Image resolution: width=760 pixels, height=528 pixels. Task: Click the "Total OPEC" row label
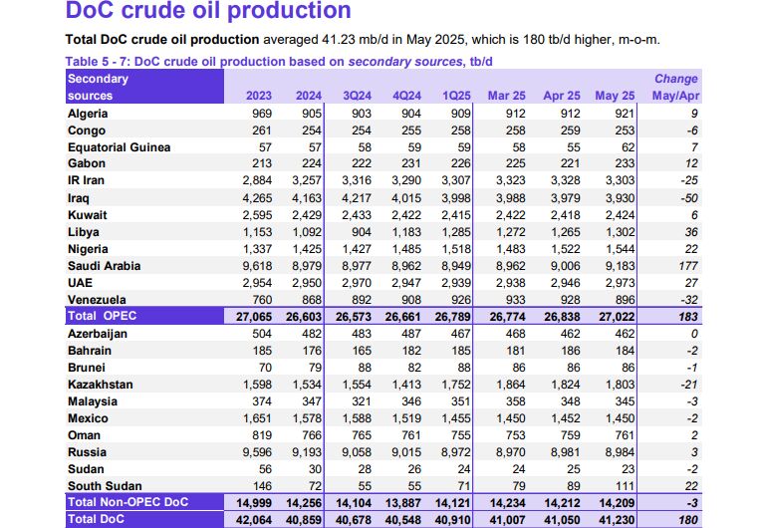pos(102,316)
